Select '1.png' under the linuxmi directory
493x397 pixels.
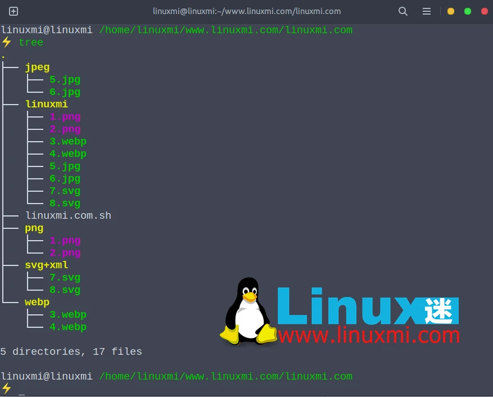(65, 117)
